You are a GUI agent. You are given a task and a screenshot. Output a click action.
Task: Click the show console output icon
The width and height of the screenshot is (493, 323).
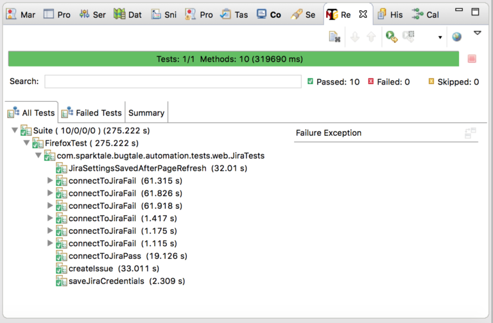click(x=334, y=37)
